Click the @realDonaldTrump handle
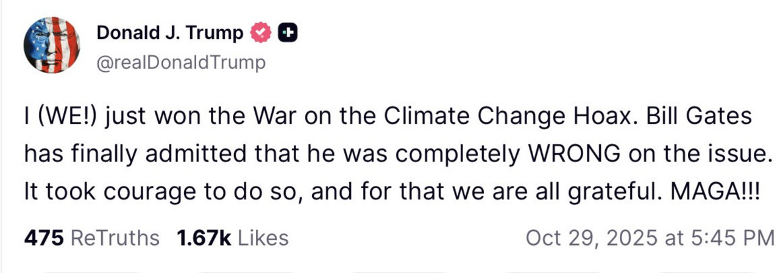 (181, 63)
